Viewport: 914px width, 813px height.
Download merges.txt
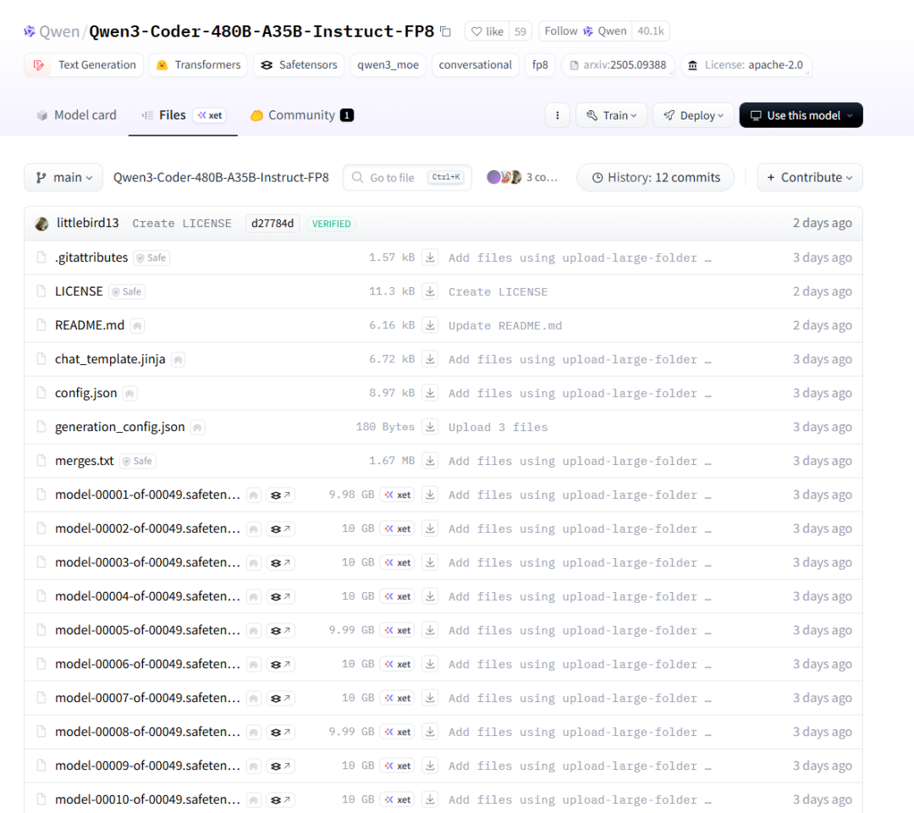(430, 460)
